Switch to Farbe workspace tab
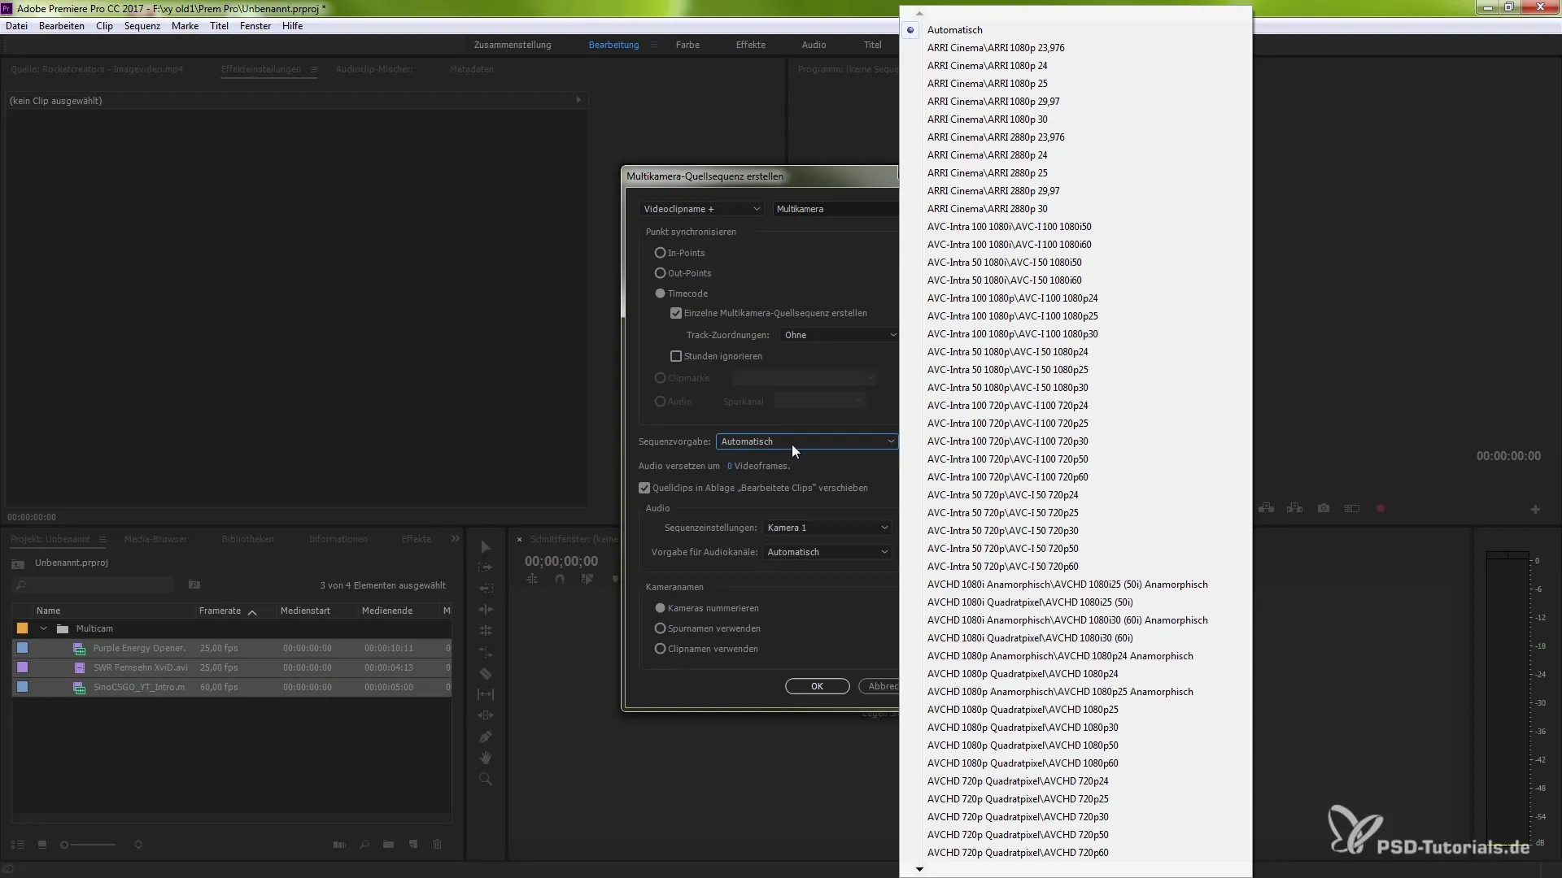1562x878 pixels. (687, 45)
